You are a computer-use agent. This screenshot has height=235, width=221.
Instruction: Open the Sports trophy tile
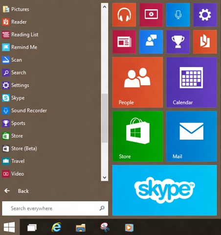coord(178,42)
